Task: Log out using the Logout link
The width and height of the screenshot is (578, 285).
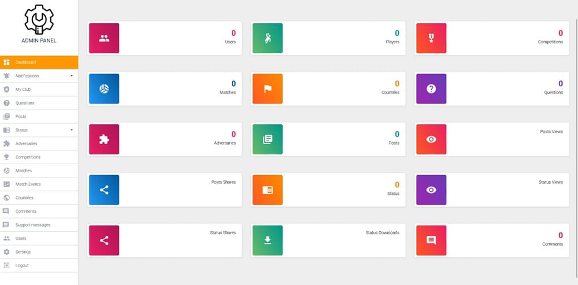Action: coord(22,265)
